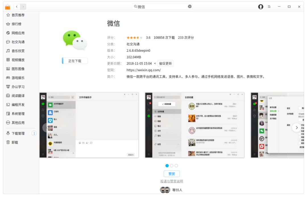Viewport: 307px width, 197px height.
Task: Select the music note icon for 音乐欣赏
Action: click(8, 51)
